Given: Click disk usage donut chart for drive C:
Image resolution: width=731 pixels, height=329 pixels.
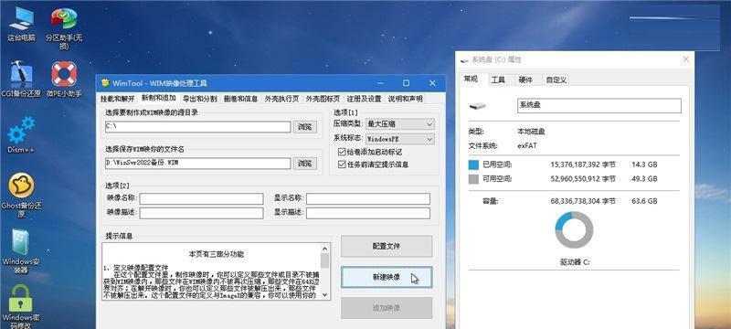Looking at the screenshot, I should (x=574, y=229).
